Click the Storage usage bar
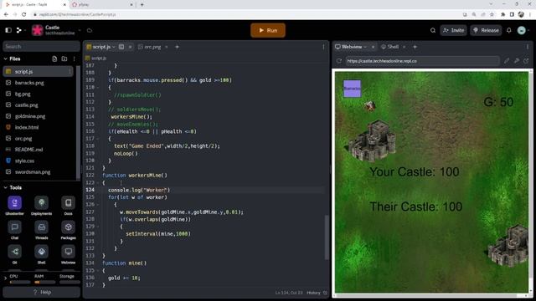 (70, 283)
